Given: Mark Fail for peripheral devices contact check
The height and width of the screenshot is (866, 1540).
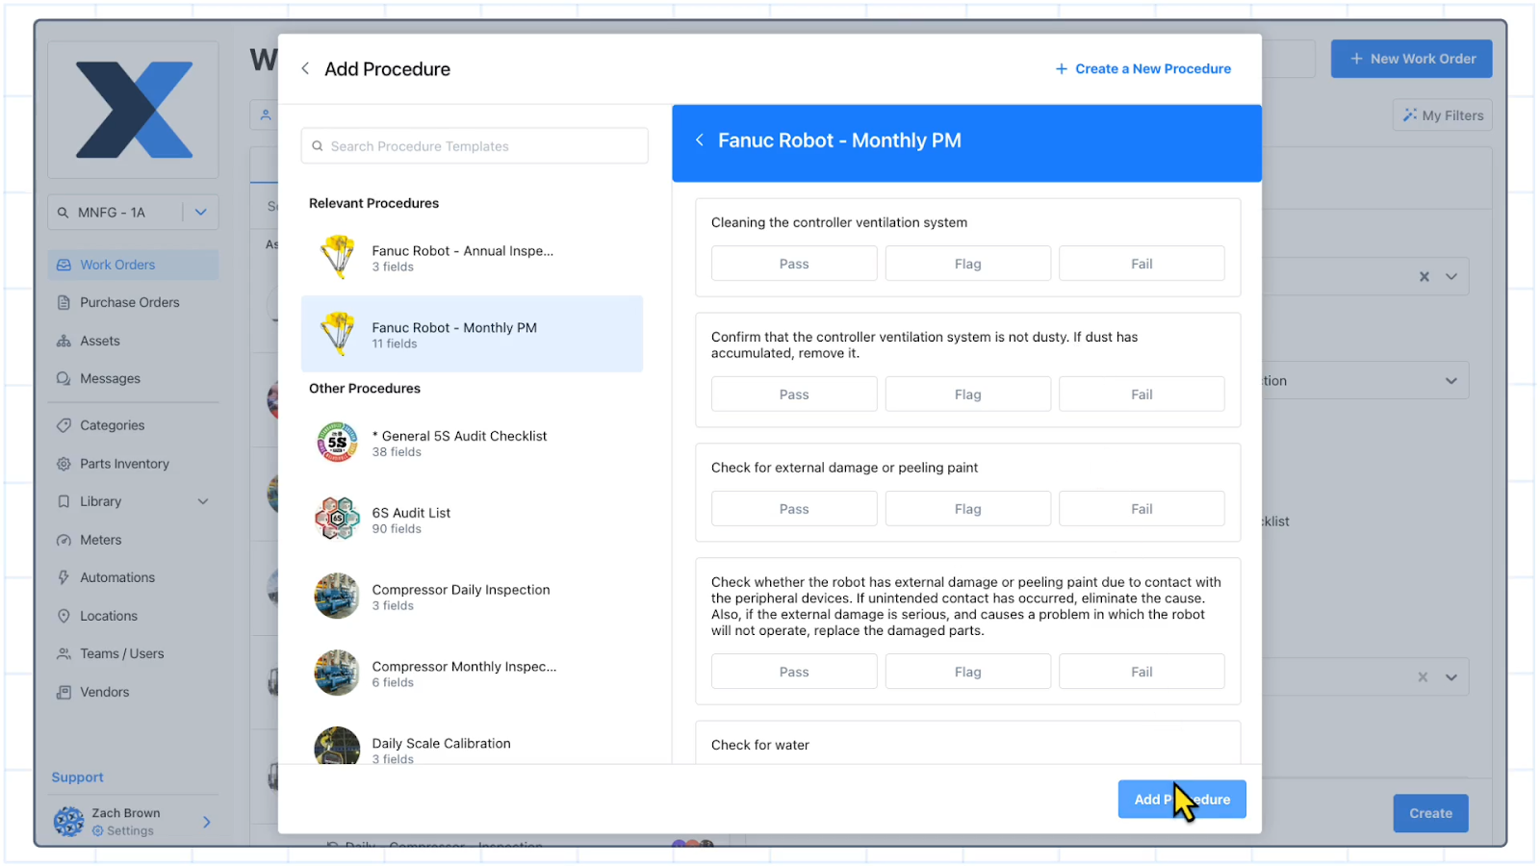Looking at the screenshot, I should (1142, 672).
